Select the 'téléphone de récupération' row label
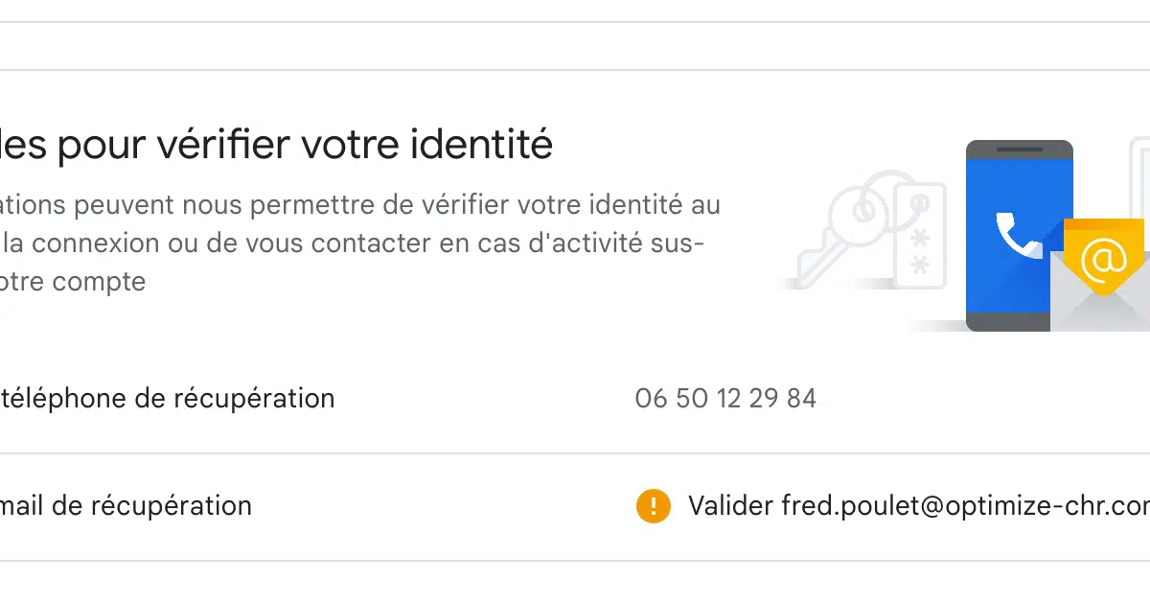The height and width of the screenshot is (602, 1150). [x=168, y=399]
